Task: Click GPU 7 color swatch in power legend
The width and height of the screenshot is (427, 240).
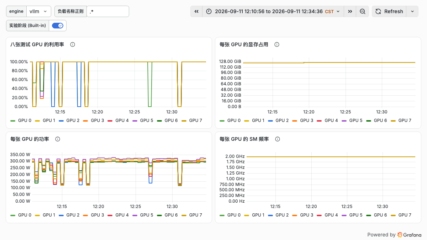Action: 184,215
